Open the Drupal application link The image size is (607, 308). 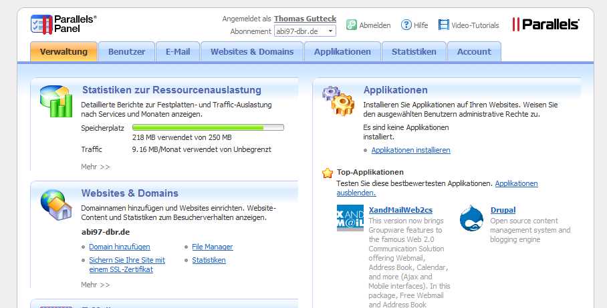pos(503,210)
